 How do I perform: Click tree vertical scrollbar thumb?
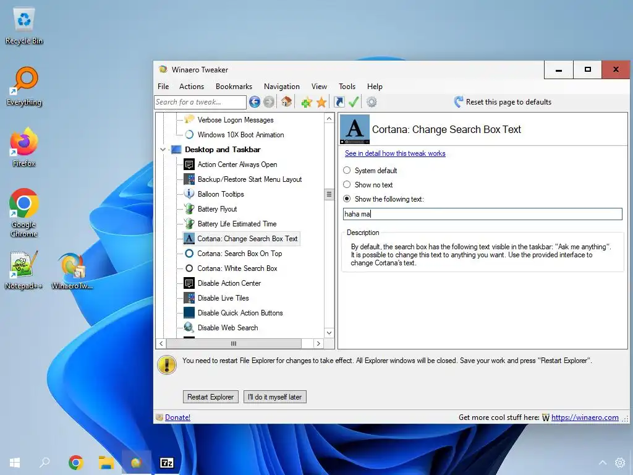329,194
